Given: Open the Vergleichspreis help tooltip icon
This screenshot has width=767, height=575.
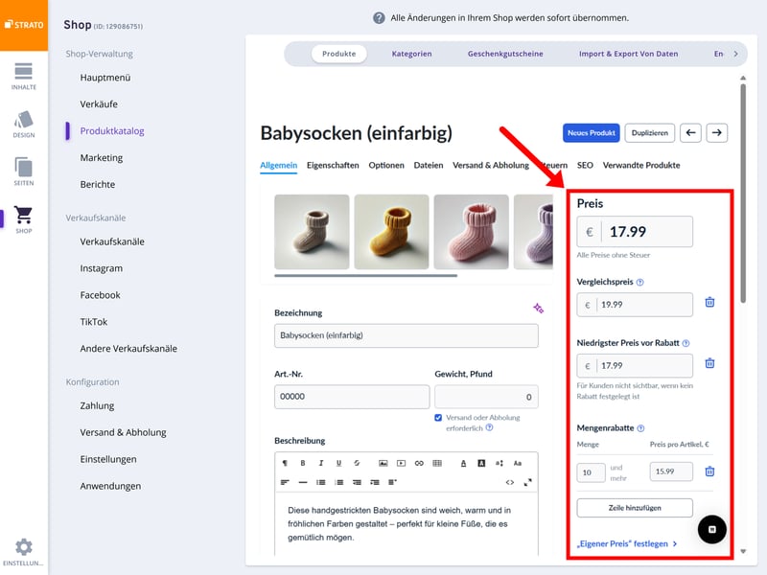Looking at the screenshot, I should click(639, 282).
